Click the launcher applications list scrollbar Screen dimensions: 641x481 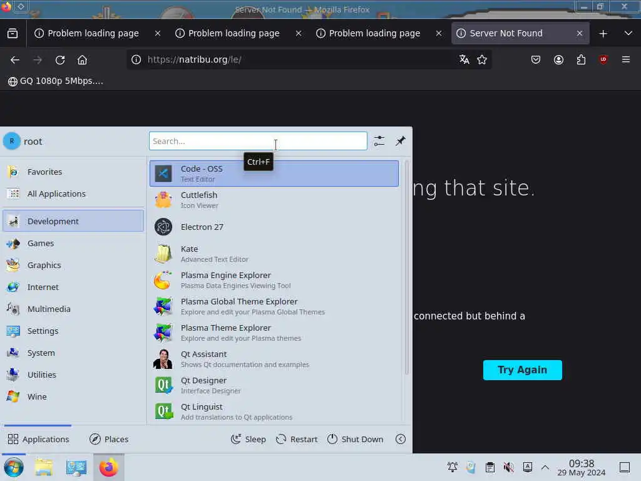(406, 268)
